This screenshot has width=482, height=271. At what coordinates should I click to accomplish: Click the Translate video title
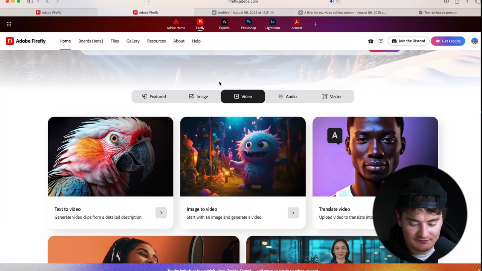[x=334, y=209]
